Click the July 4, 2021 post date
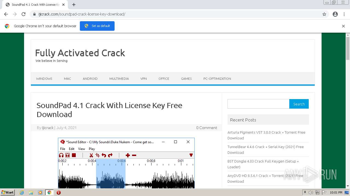Image resolution: width=350 pixels, height=196 pixels. click(66, 128)
